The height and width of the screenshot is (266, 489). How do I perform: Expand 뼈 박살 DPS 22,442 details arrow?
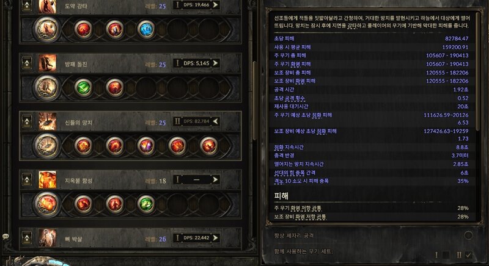(x=216, y=238)
